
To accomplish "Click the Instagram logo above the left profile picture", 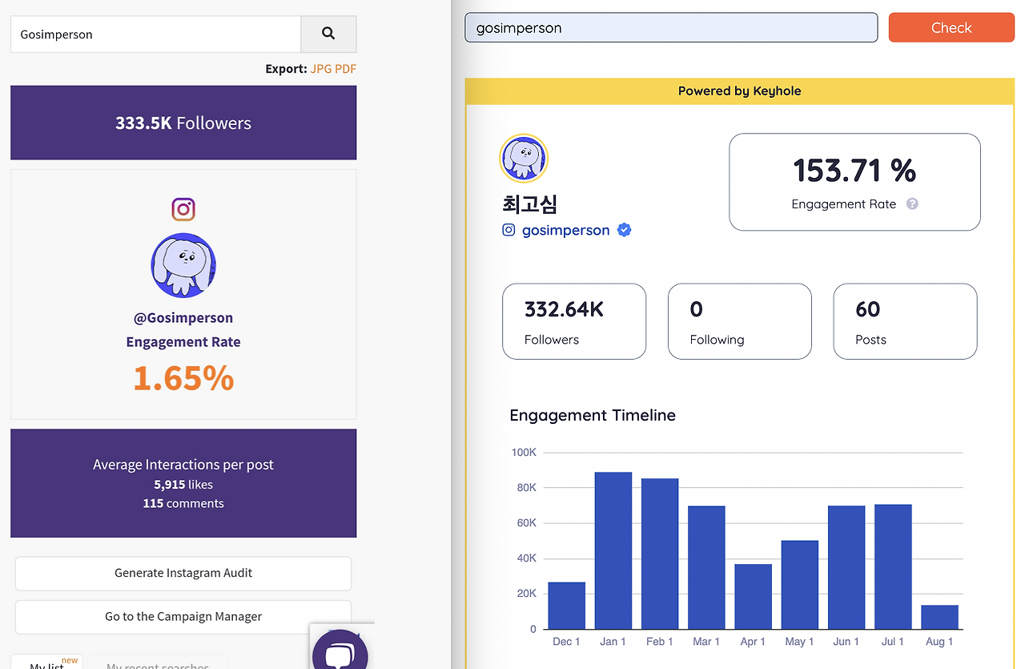I will pos(183,210).
